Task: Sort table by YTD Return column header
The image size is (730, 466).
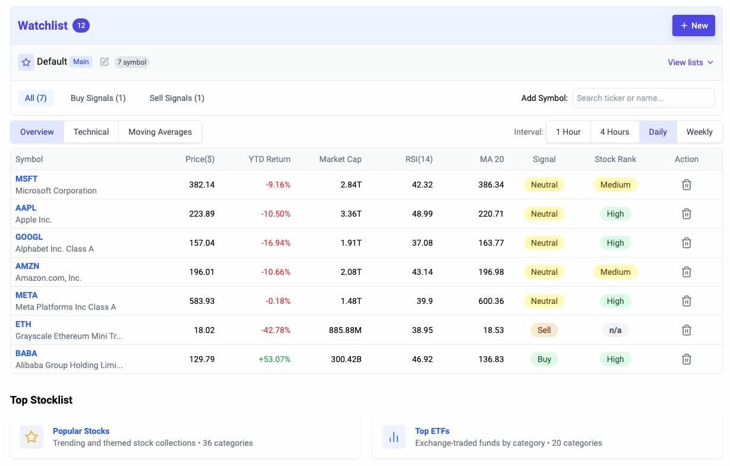Action: tap(269, 159)
